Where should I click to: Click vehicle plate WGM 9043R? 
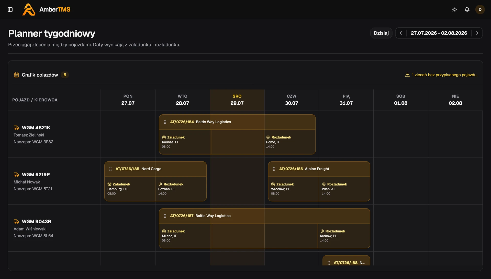[x=37, y=222]
